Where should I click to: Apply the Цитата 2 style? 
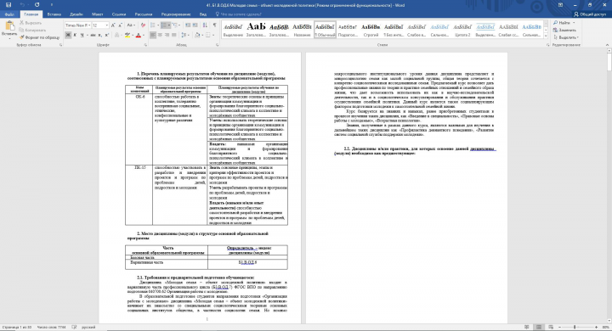coord(462,30)
